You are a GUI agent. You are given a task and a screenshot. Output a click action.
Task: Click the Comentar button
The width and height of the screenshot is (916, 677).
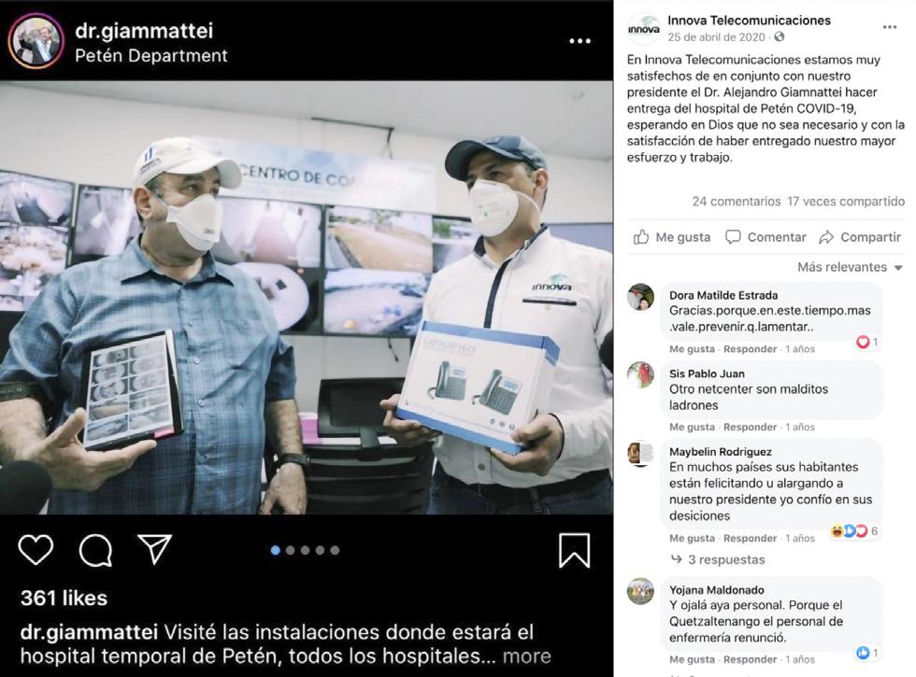pyautogui.click(x=766, y=237)
